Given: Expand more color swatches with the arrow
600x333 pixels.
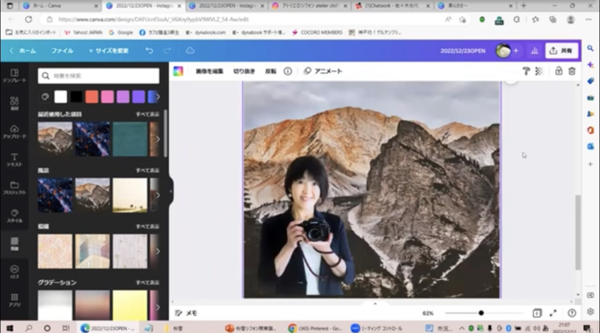Looking at the screenshot, I should point(157,97).
